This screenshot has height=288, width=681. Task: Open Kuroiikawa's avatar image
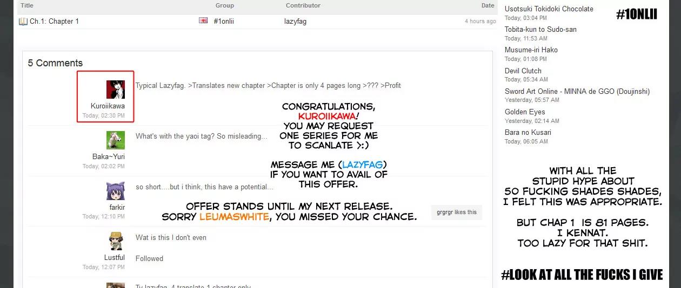click(116, 90)
